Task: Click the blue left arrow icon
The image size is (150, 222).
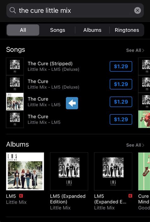Action: (x=72, y=103)
